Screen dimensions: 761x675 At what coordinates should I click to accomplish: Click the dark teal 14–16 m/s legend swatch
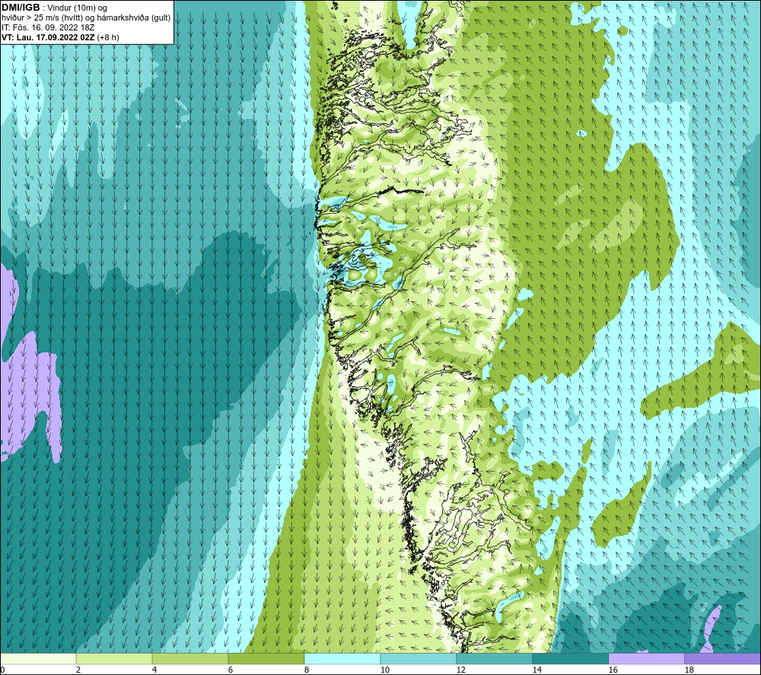pos(570,658)
